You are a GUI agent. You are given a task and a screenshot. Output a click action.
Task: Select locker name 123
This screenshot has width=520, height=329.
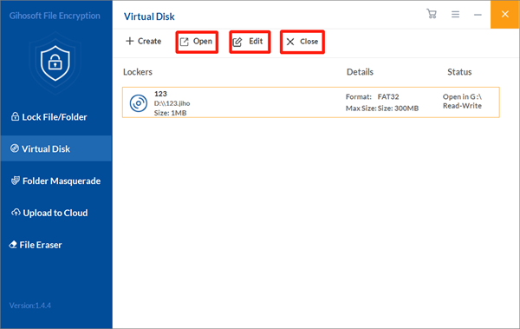(x=160, y=94)
